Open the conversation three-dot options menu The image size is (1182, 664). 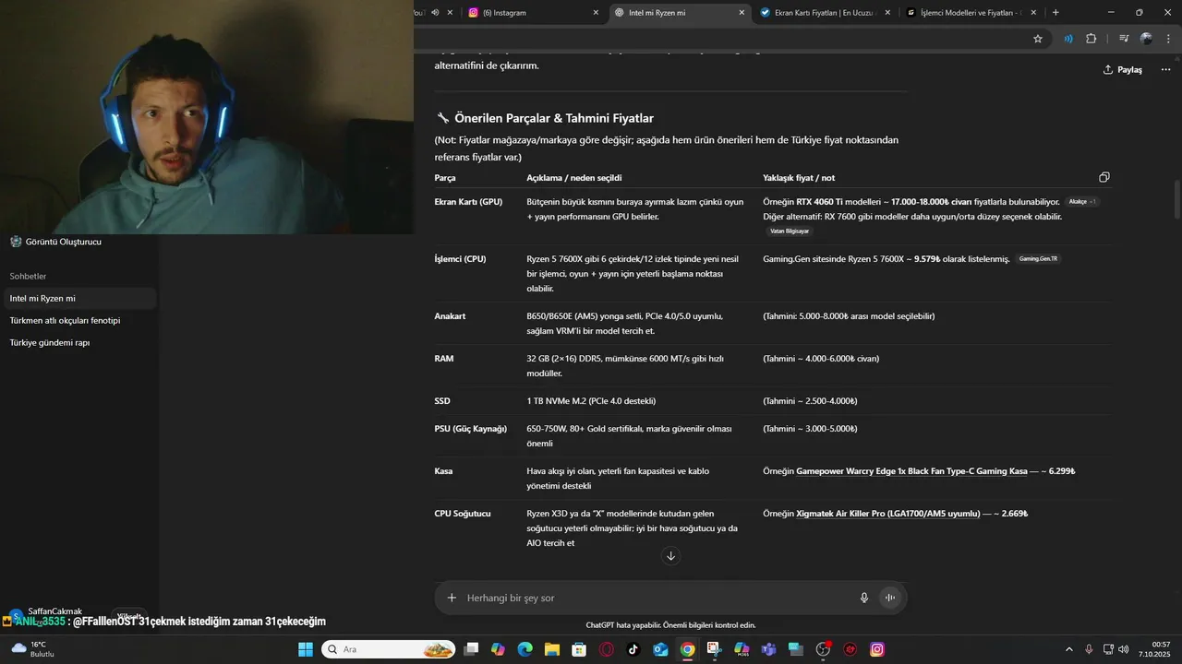click(1166, 70)
